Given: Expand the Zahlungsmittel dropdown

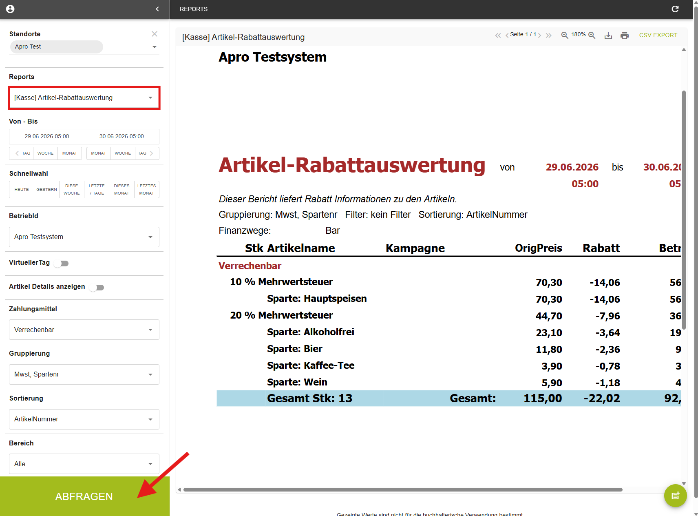Looking at the screenshot, I should pos(84,330).
